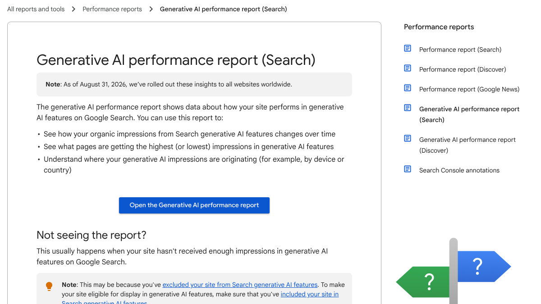Viewport: 541px width, 304px height.
Task: Click bullet about where impressions are originating
Action: coord(194,164)
